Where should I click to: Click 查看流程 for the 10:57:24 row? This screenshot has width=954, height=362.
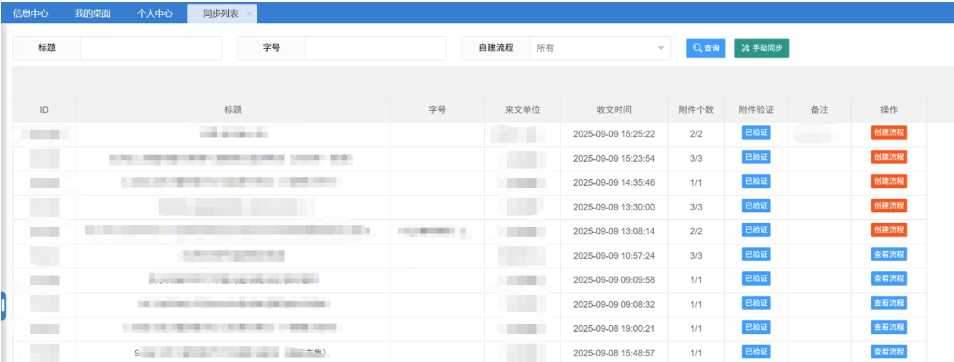(888, 254)
